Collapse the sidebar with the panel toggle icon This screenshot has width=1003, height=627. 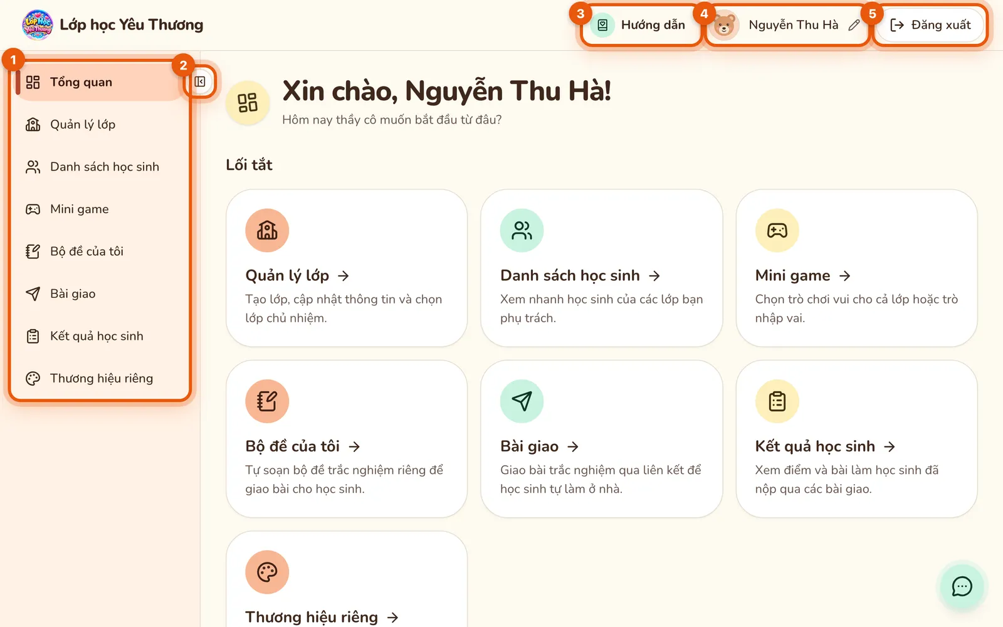(200, 82)
